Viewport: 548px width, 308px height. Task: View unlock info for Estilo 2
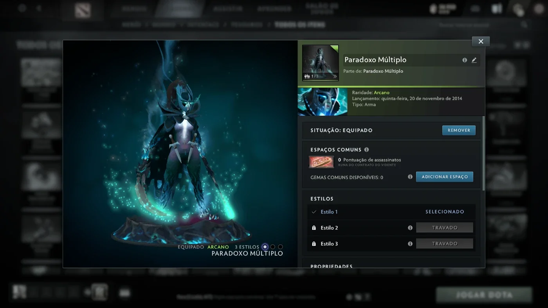click(x=410, y=228)
